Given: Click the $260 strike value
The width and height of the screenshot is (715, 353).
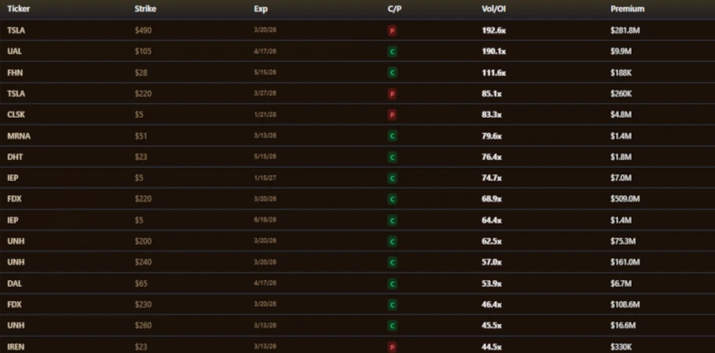Looking at the screenshot, I should point(143,326).
